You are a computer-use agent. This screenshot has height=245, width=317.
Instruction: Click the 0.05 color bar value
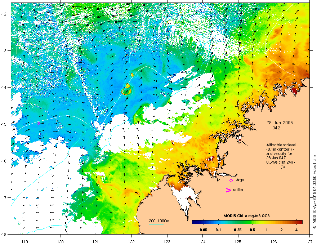[204, 230]
